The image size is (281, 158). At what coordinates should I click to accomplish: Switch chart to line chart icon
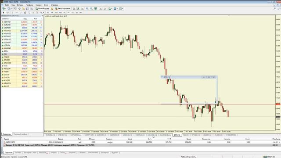point(83,9)
